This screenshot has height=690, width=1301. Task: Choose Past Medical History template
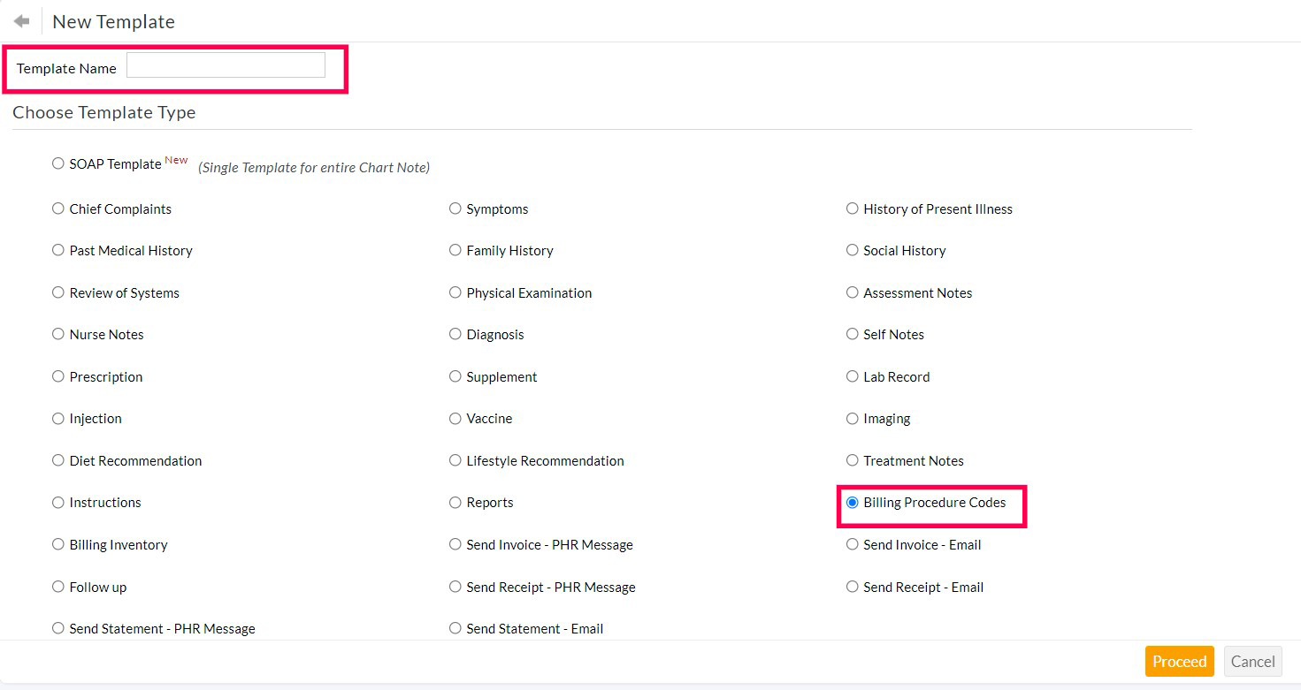(x=57, y=251)
